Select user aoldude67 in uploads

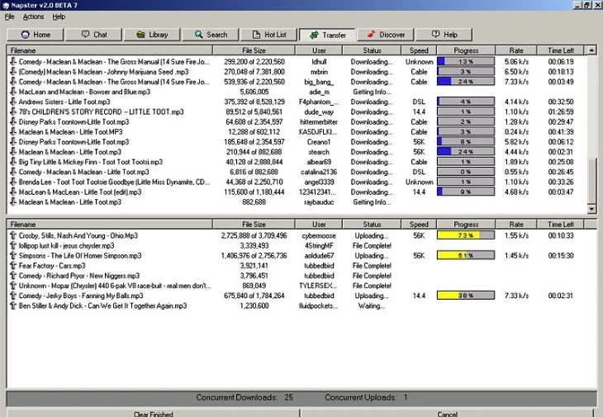click(x=319, y=256)
